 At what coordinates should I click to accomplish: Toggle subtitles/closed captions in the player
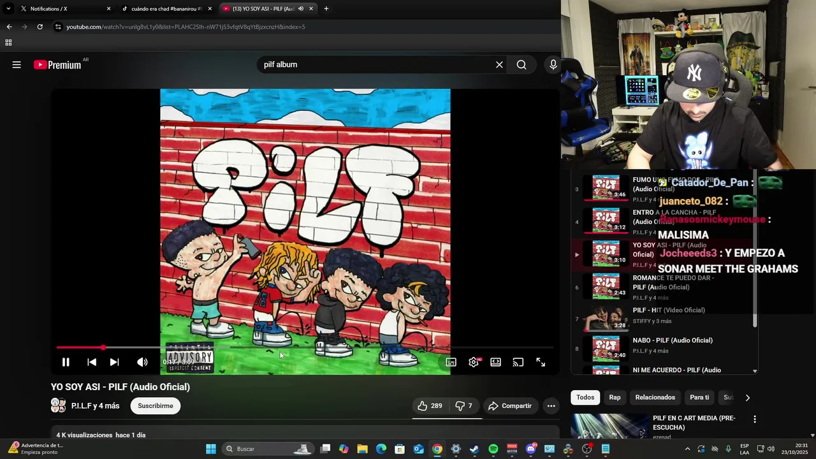click(451, 362)
